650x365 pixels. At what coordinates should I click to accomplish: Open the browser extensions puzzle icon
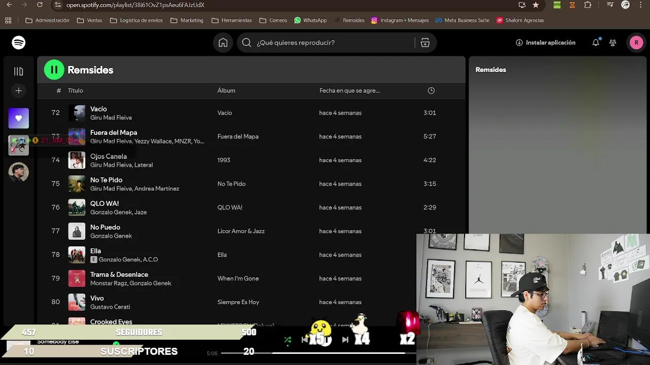(x=588, y=5)
